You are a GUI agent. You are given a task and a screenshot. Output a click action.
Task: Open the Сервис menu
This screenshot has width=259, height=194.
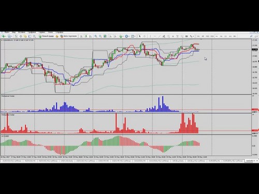pyautogui.click(x=42, y=32)
